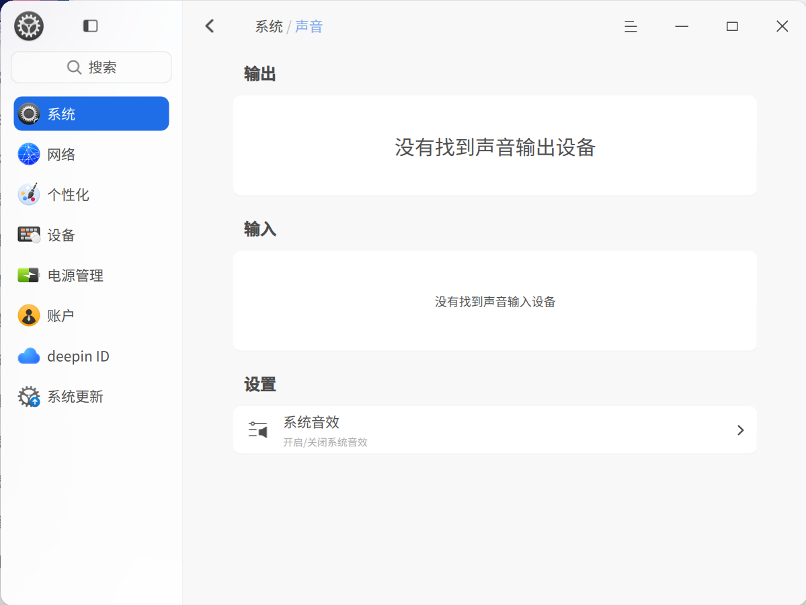
Task: Click the 设置 section heading
Action: click(x=259, y=385)
